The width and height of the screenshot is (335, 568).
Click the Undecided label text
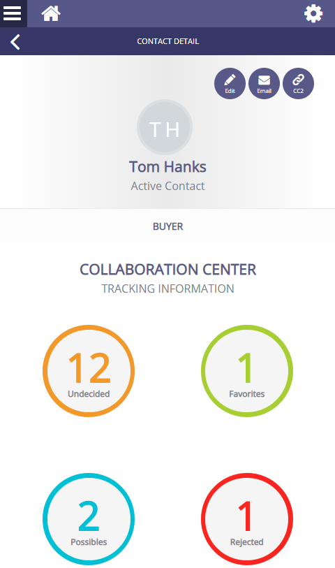[89, 394]
